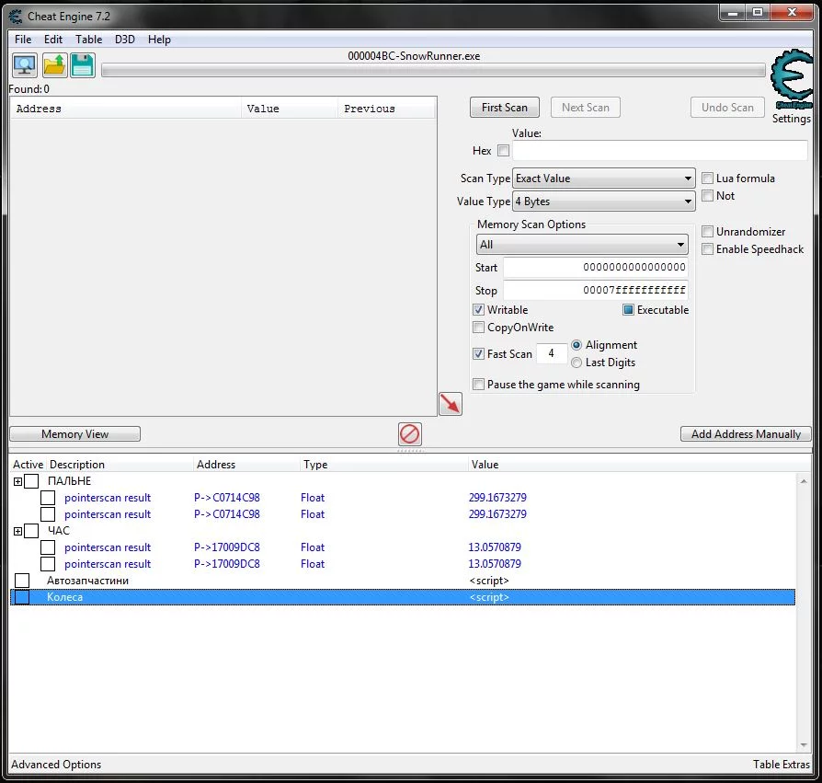Open the D3D menu

pyautogui.click(x=125, y=40)
